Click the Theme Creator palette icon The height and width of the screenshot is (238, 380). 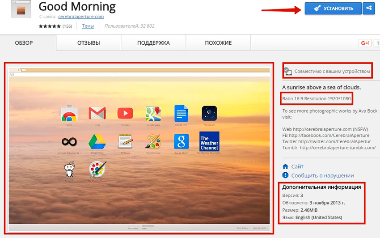pos(153,141)
